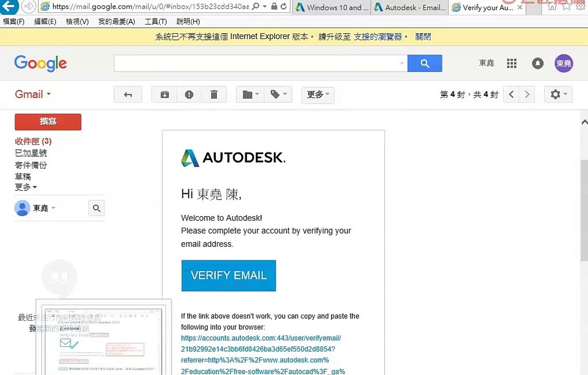
Task: Open the 更多 toolbar dropdown
Action: [x=317, y=94]
